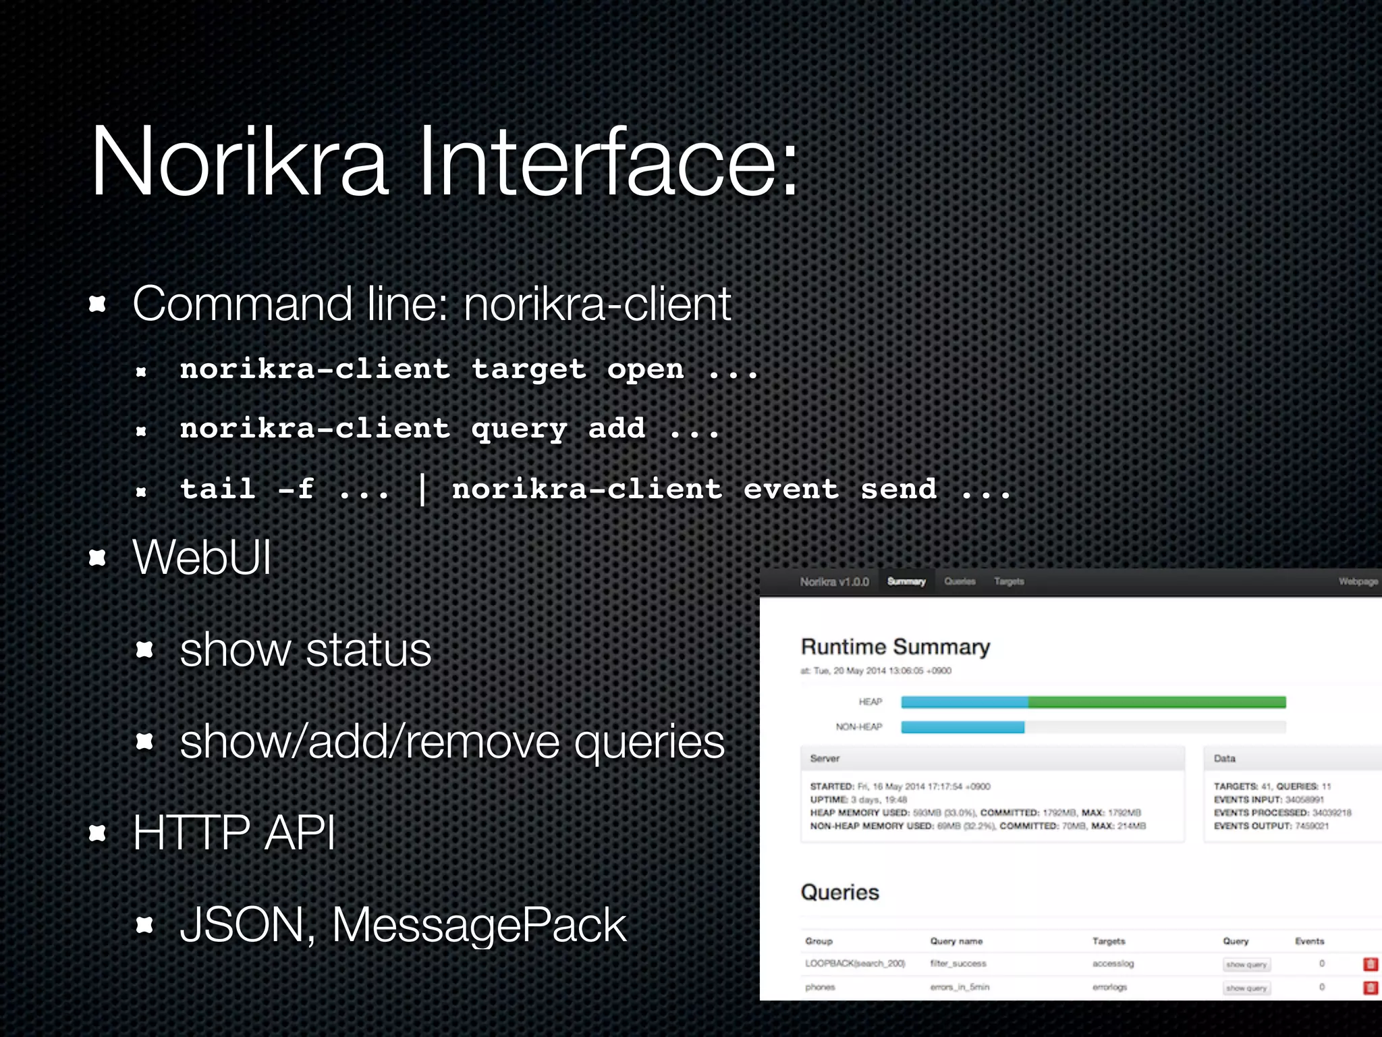Click the WebUI bullet
The width and height of the screenshot is (1382, 1037).
202,558
